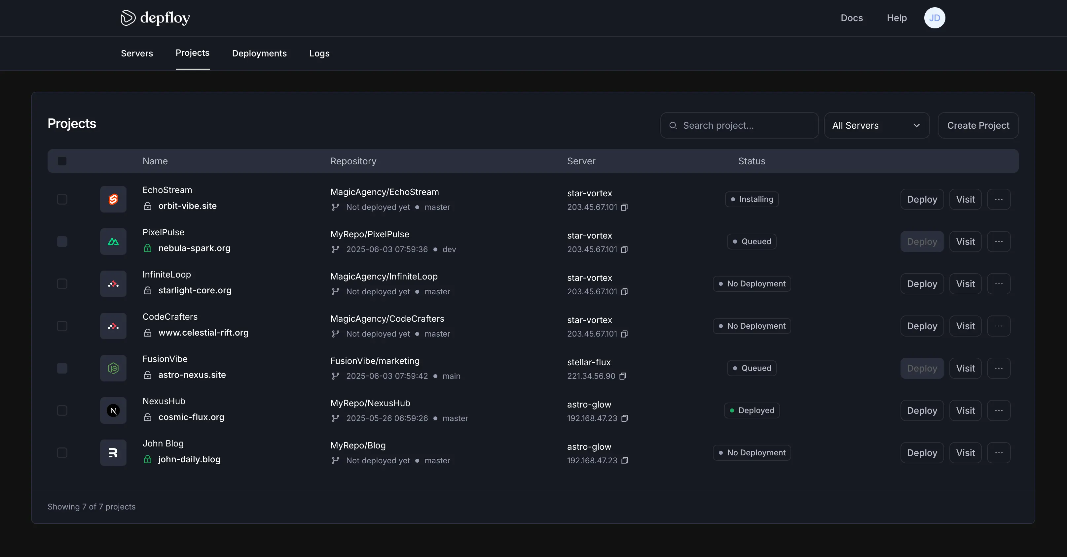Click the InfiniteLoop project icon
This screenshot has width=1067, height=557.
coord(113,284)
